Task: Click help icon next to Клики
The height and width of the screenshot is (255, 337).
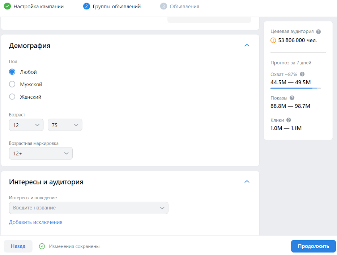Action: click(x=289, y=120)
